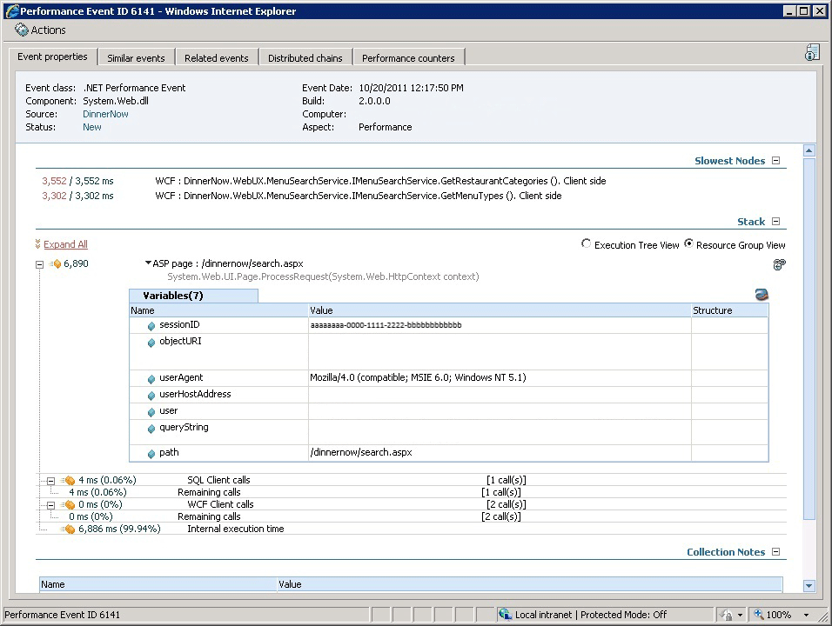Click the path variable diamond icon
The height and width of the screenshot is (626, 832).
151,454
